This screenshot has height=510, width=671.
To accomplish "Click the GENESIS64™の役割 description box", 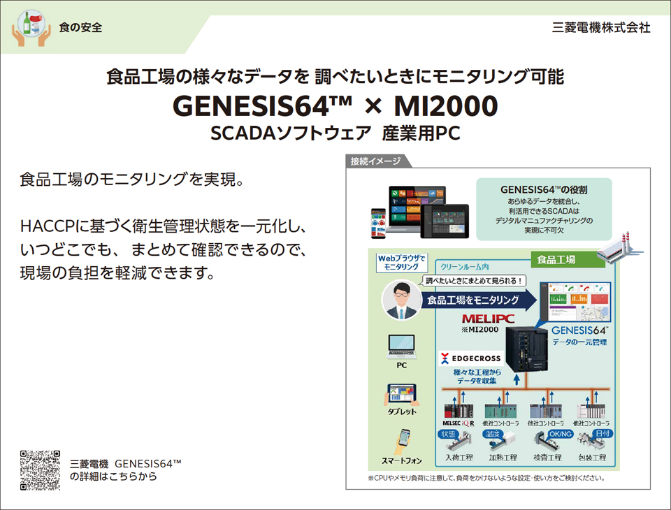I will tap(544, 209).
